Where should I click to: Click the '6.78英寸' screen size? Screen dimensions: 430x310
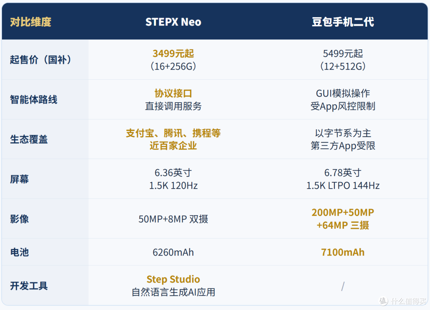(343, 173)
